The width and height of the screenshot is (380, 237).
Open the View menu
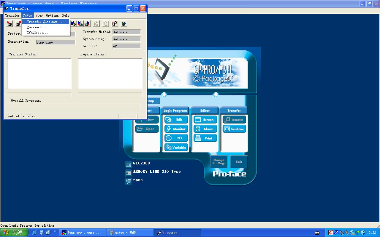(39, 16)
